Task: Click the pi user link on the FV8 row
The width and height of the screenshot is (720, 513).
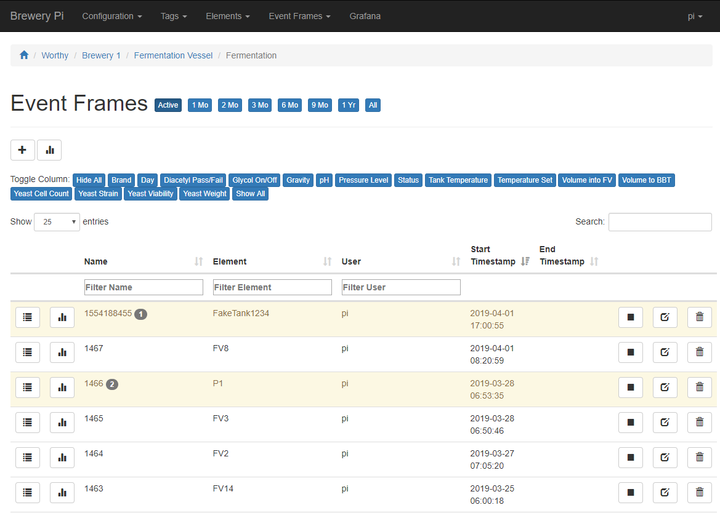Action: tap(345, 348)
